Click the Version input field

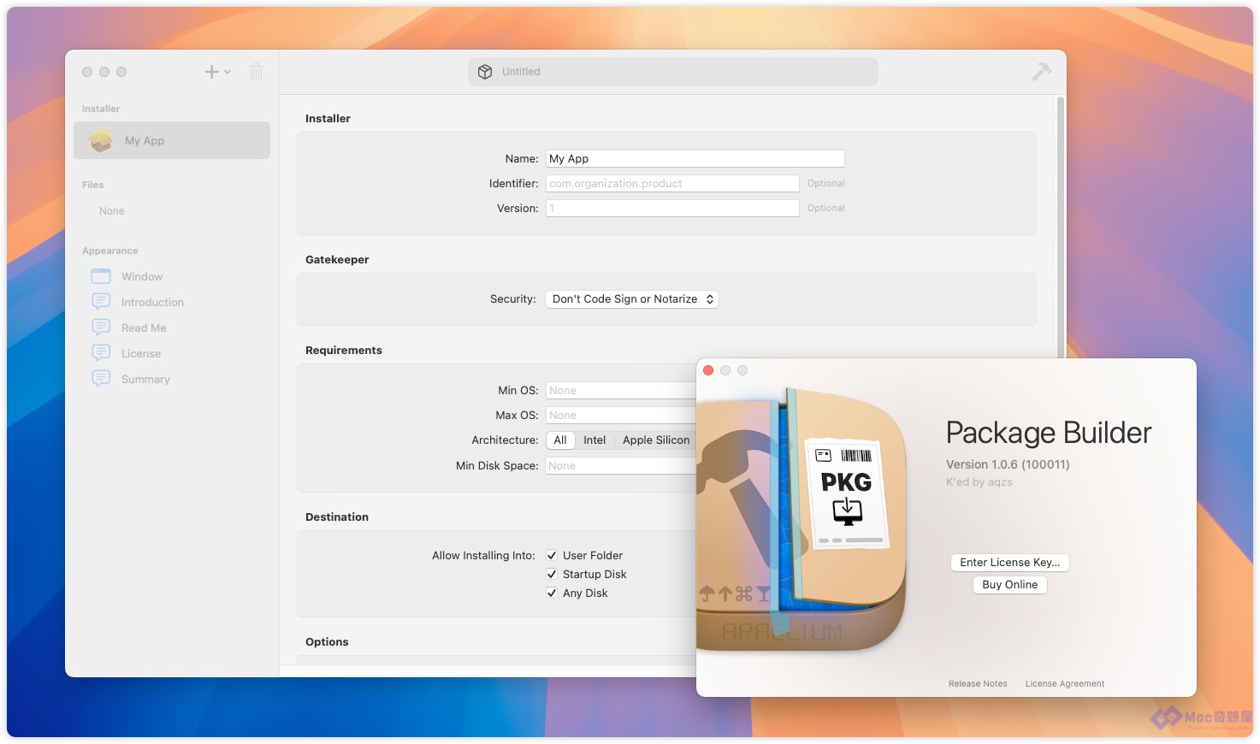click(672, 209)
